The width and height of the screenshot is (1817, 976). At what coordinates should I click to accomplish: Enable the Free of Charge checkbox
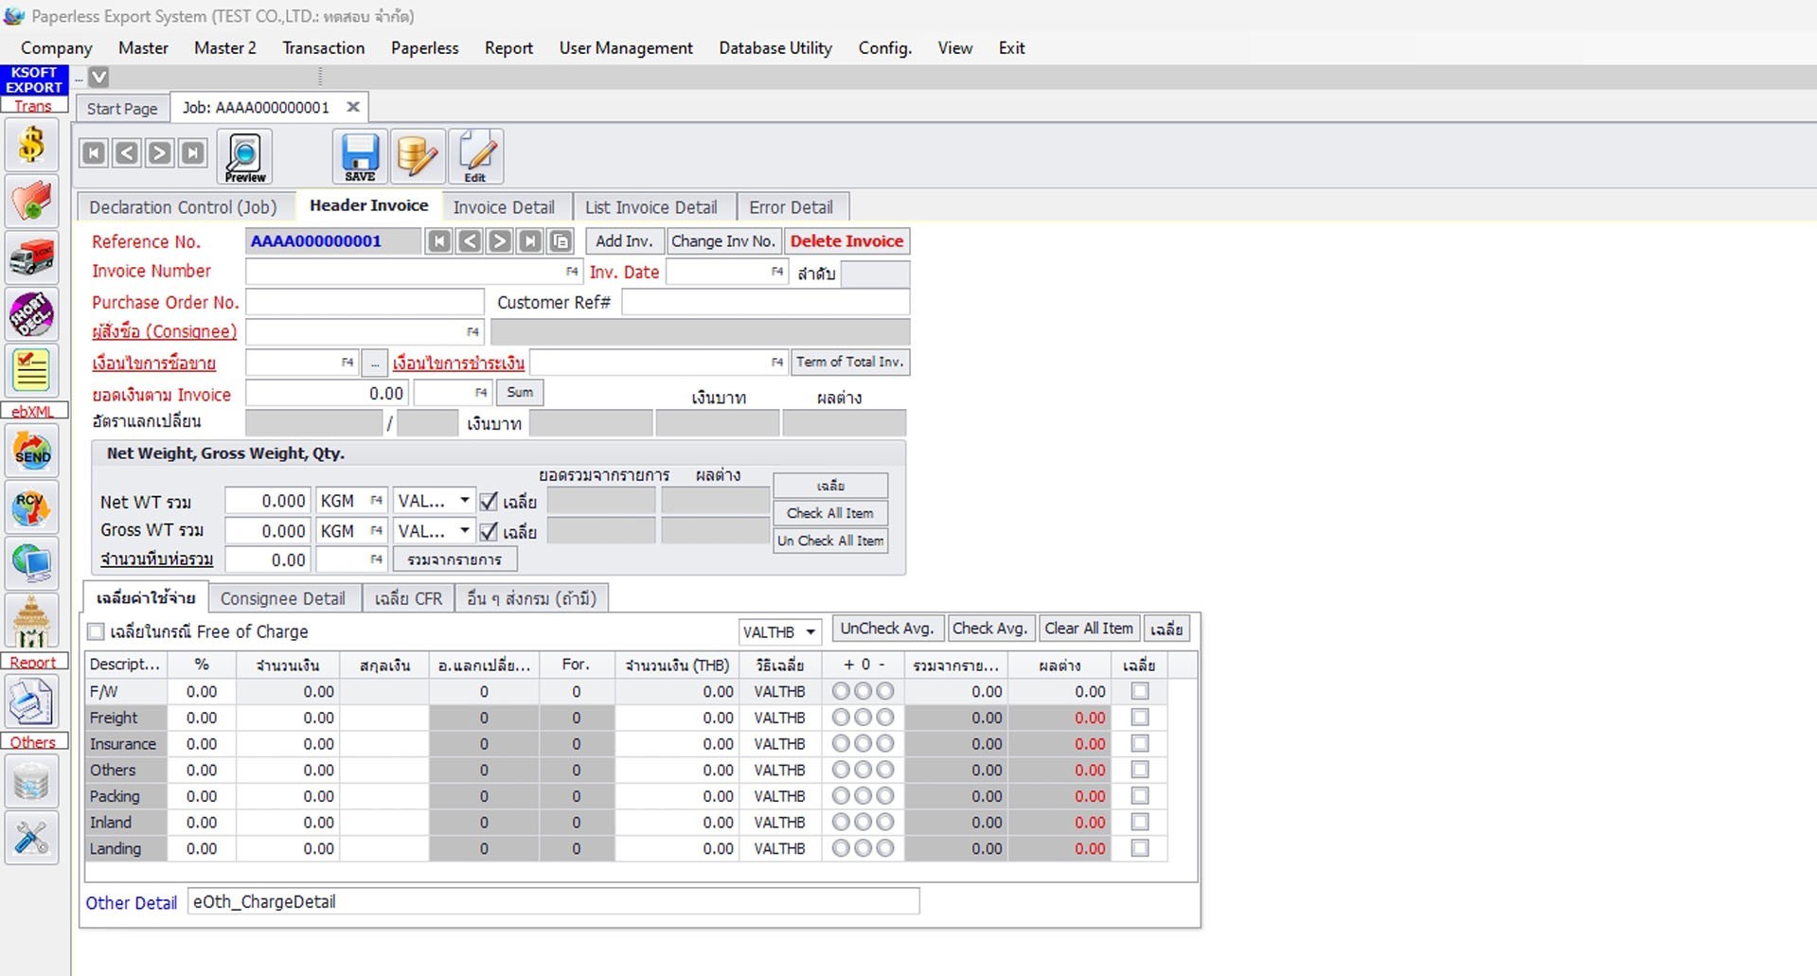pyautogui.click(x=95, y=631)
